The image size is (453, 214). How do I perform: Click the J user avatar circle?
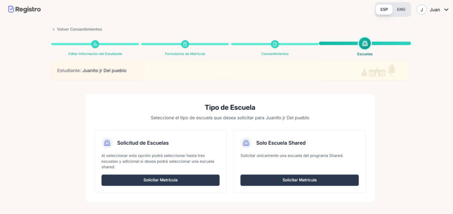coord(422,10)
